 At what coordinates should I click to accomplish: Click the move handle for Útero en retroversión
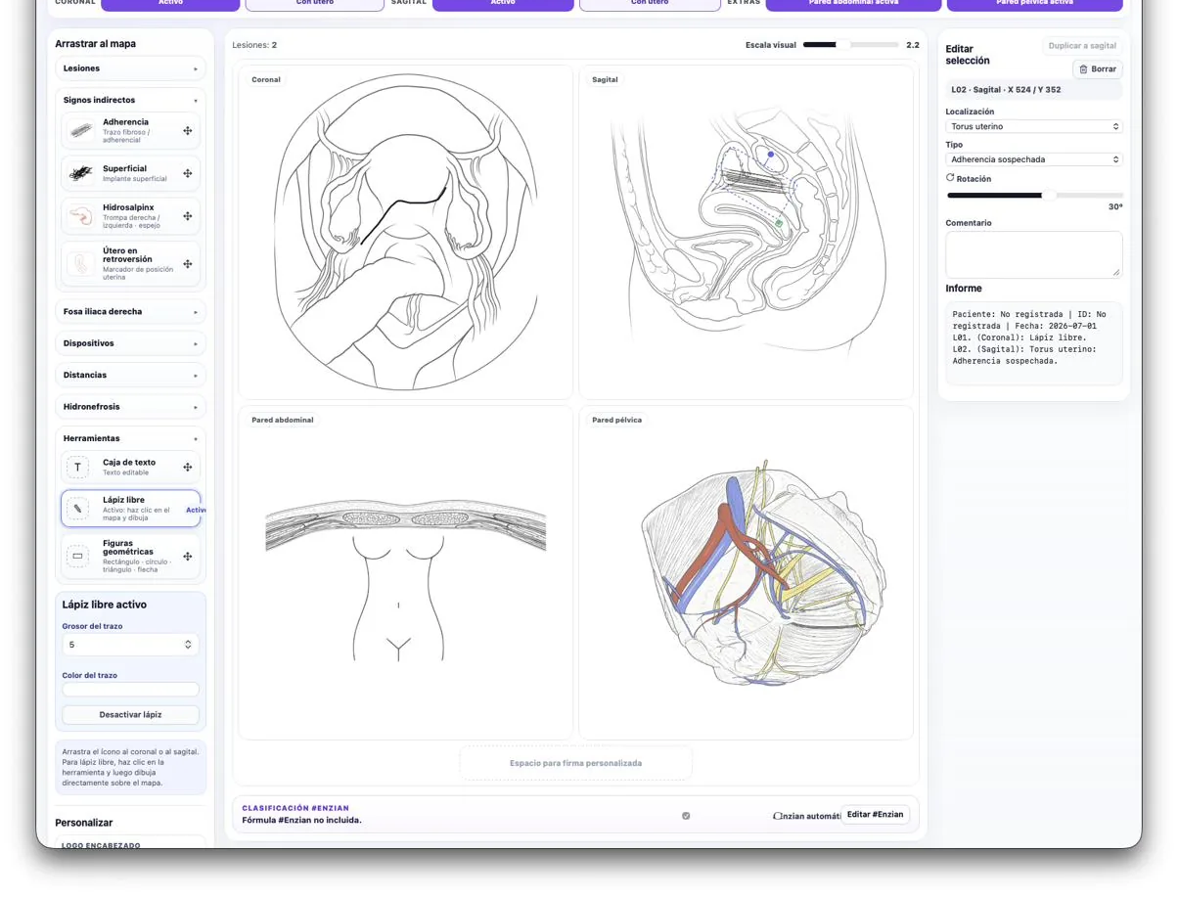[x=187, y=263]
